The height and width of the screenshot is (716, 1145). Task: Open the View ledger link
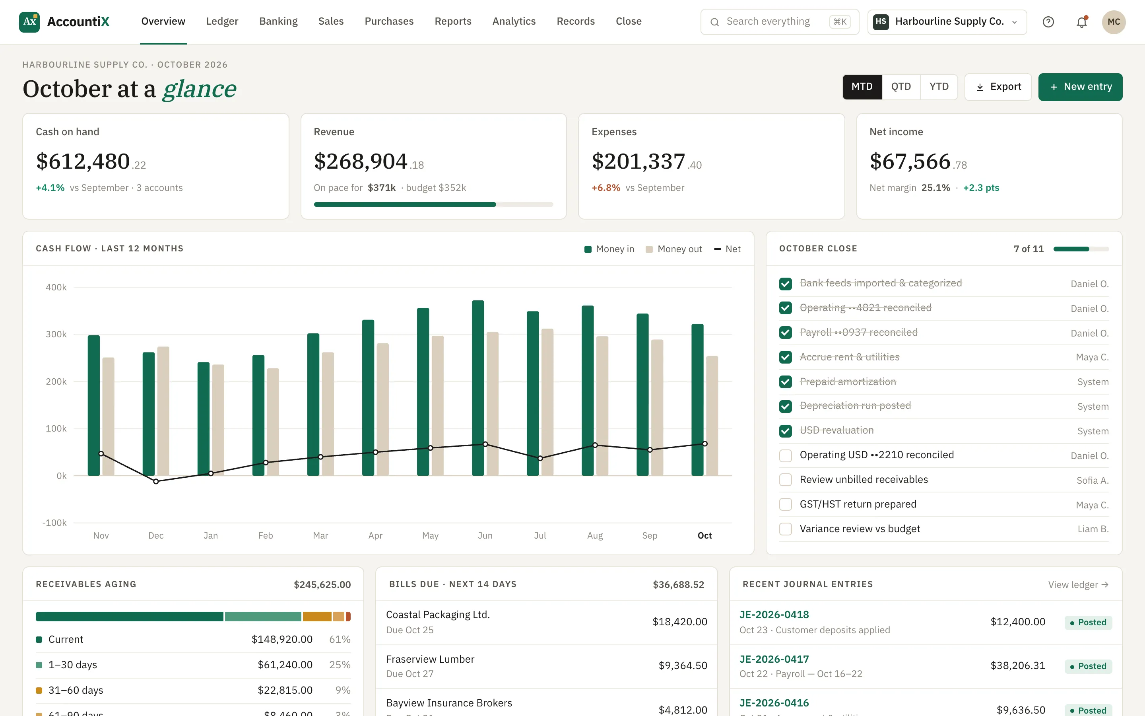(x=1078, y=585)
